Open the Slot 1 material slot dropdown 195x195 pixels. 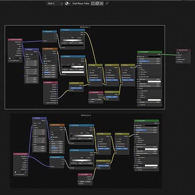pyautogui.click(x=55, y=3)
